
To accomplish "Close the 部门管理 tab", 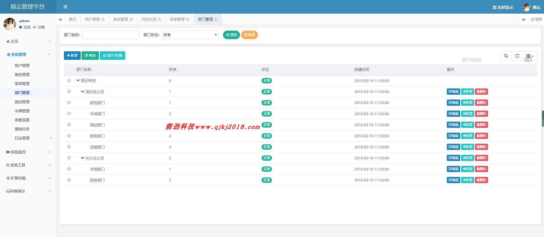I will (x=216, y=19).
